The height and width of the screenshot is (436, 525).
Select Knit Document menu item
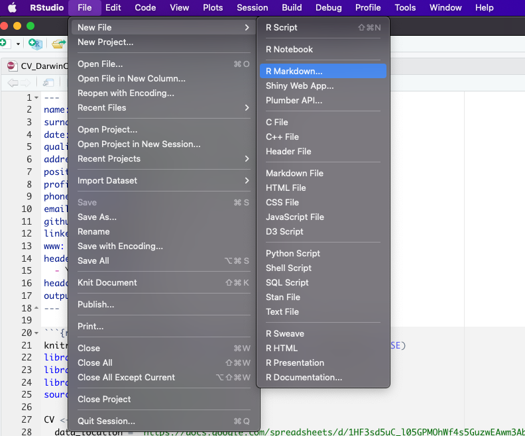coord(164,283)
